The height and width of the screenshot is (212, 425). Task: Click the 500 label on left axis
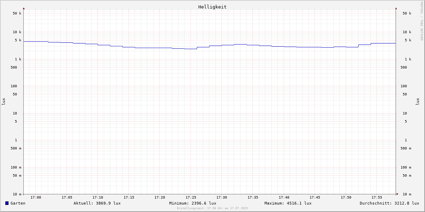(x=14, y=67)
